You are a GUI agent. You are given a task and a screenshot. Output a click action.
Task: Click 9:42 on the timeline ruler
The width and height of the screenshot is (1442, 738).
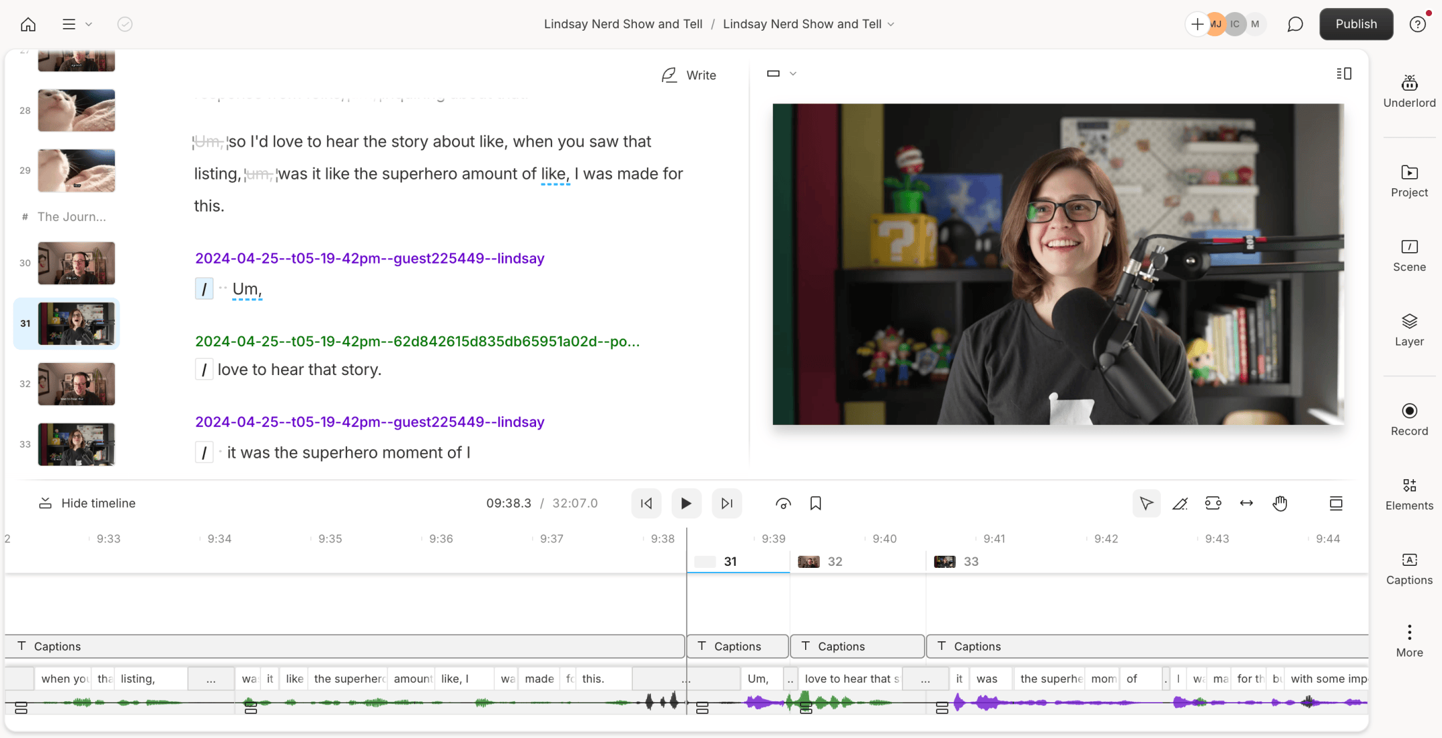pos(1106,538)
